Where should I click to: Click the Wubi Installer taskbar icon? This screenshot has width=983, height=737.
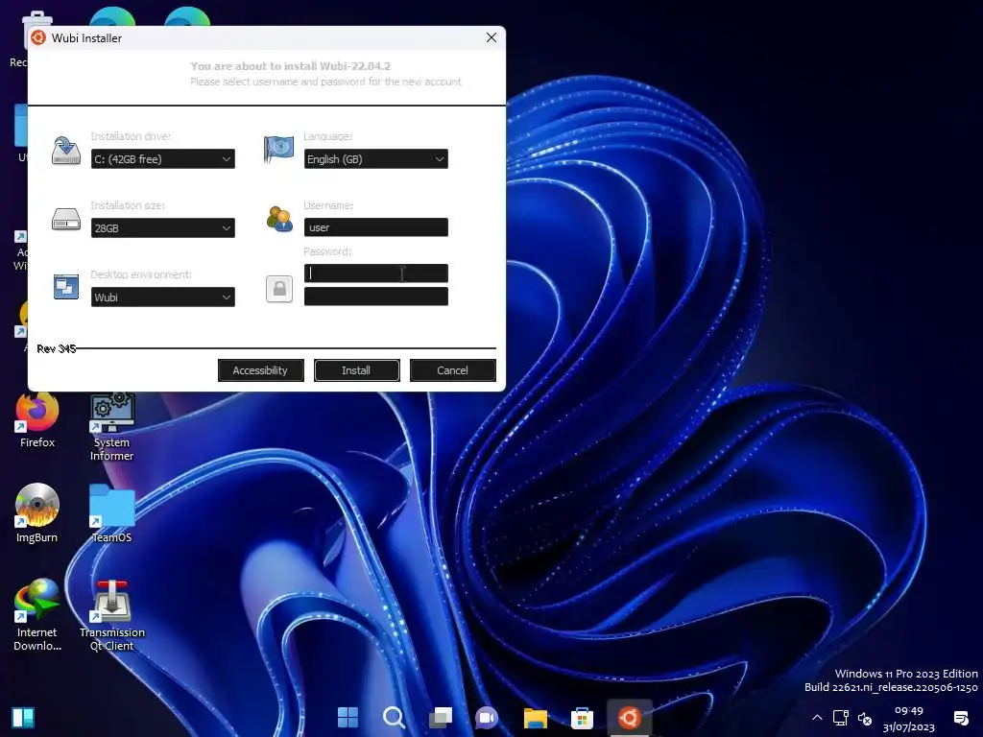click(630, 717)
